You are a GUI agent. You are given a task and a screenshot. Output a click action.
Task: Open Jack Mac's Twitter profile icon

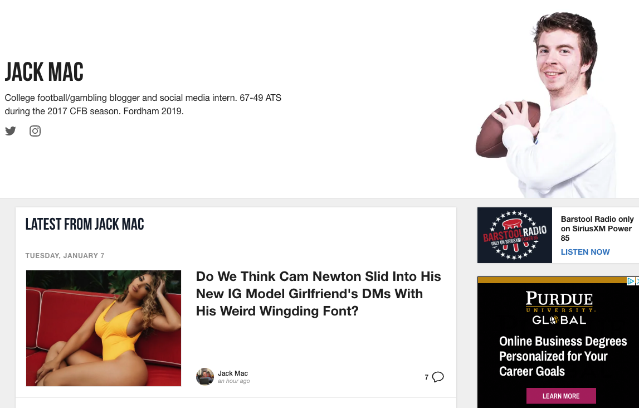click(x=11, y=131)
